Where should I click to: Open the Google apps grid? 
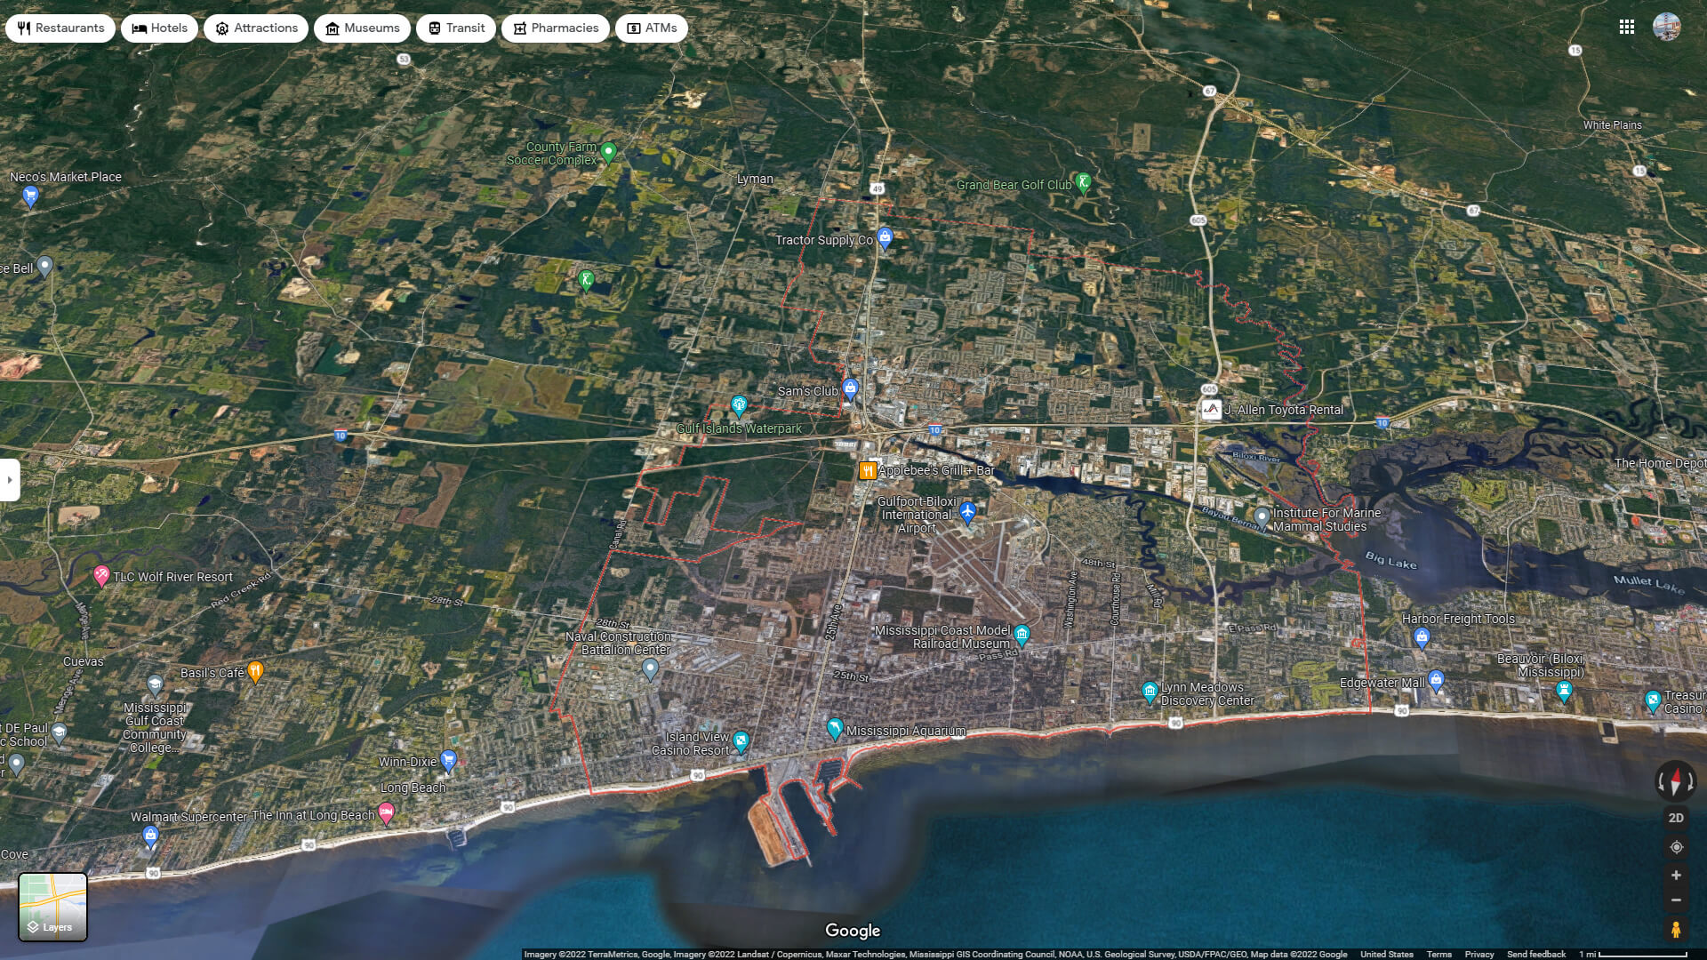[1627, 27]
